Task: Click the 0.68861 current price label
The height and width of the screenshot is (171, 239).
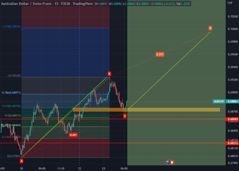Action: coord(232,101)
